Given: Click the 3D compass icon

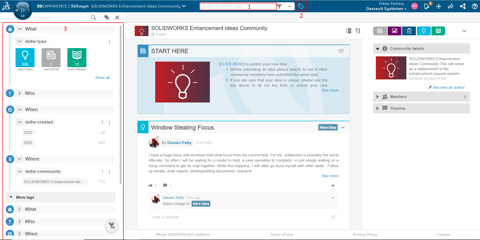Looking at the screenshot, I should click(23, 10).
